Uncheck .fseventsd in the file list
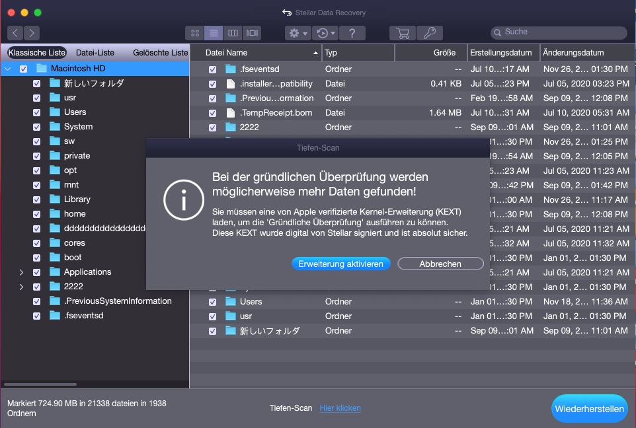The height and width of the screenshot is (428, 636). point(212,70)
